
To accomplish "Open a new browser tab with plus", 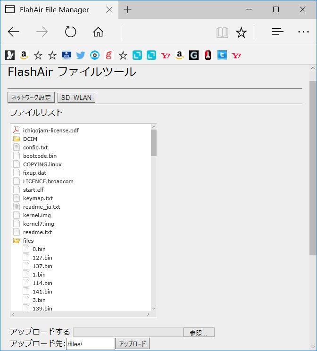I will point(127,9).
